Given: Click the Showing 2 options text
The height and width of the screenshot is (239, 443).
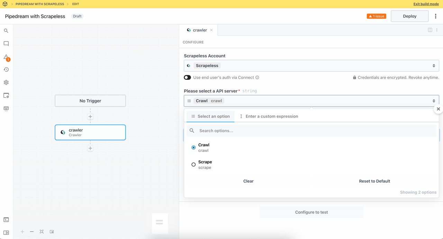Looking at the screenshot, I should (x=418, y=192).
